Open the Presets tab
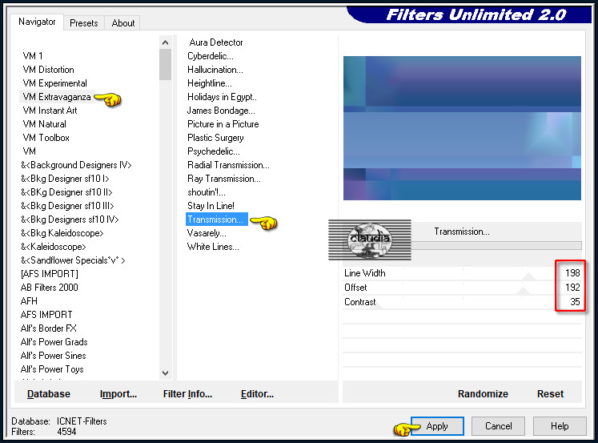The width and height of the screenshot is (598, 443). pos(84,23)
